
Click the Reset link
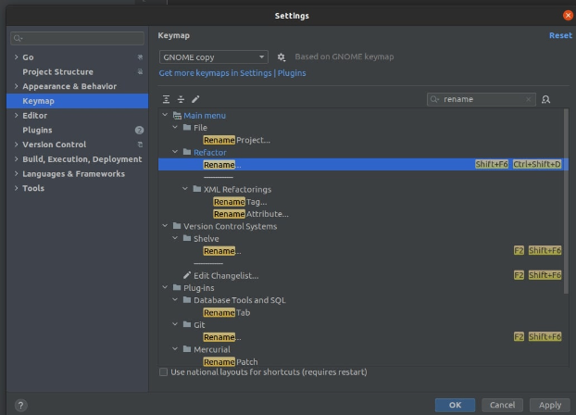point(560,35)
